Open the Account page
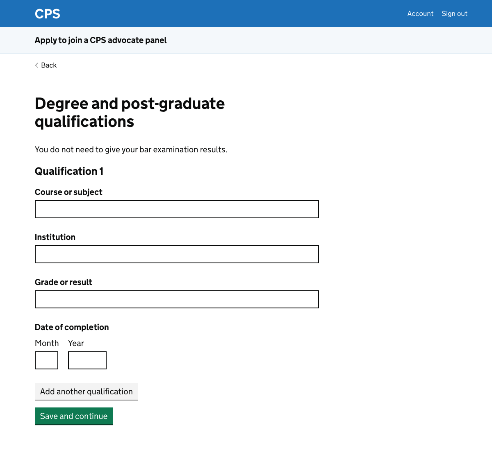Screen dimensions: 492x457 click(420, 14)
